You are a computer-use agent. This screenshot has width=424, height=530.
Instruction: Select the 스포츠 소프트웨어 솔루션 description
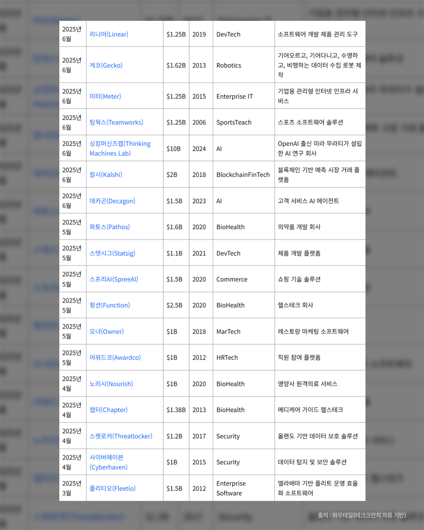(310, 122)
